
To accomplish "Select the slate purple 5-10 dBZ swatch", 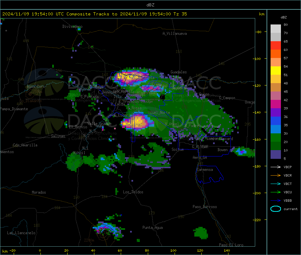I will tap(276, 154).
